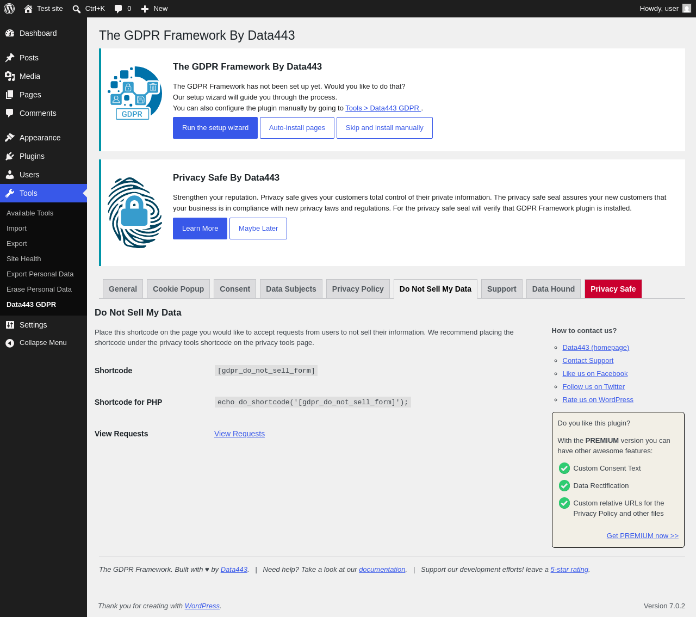Click Rate us on WordPress link
This screenshot has width=696, height=617.
[598, 400]
